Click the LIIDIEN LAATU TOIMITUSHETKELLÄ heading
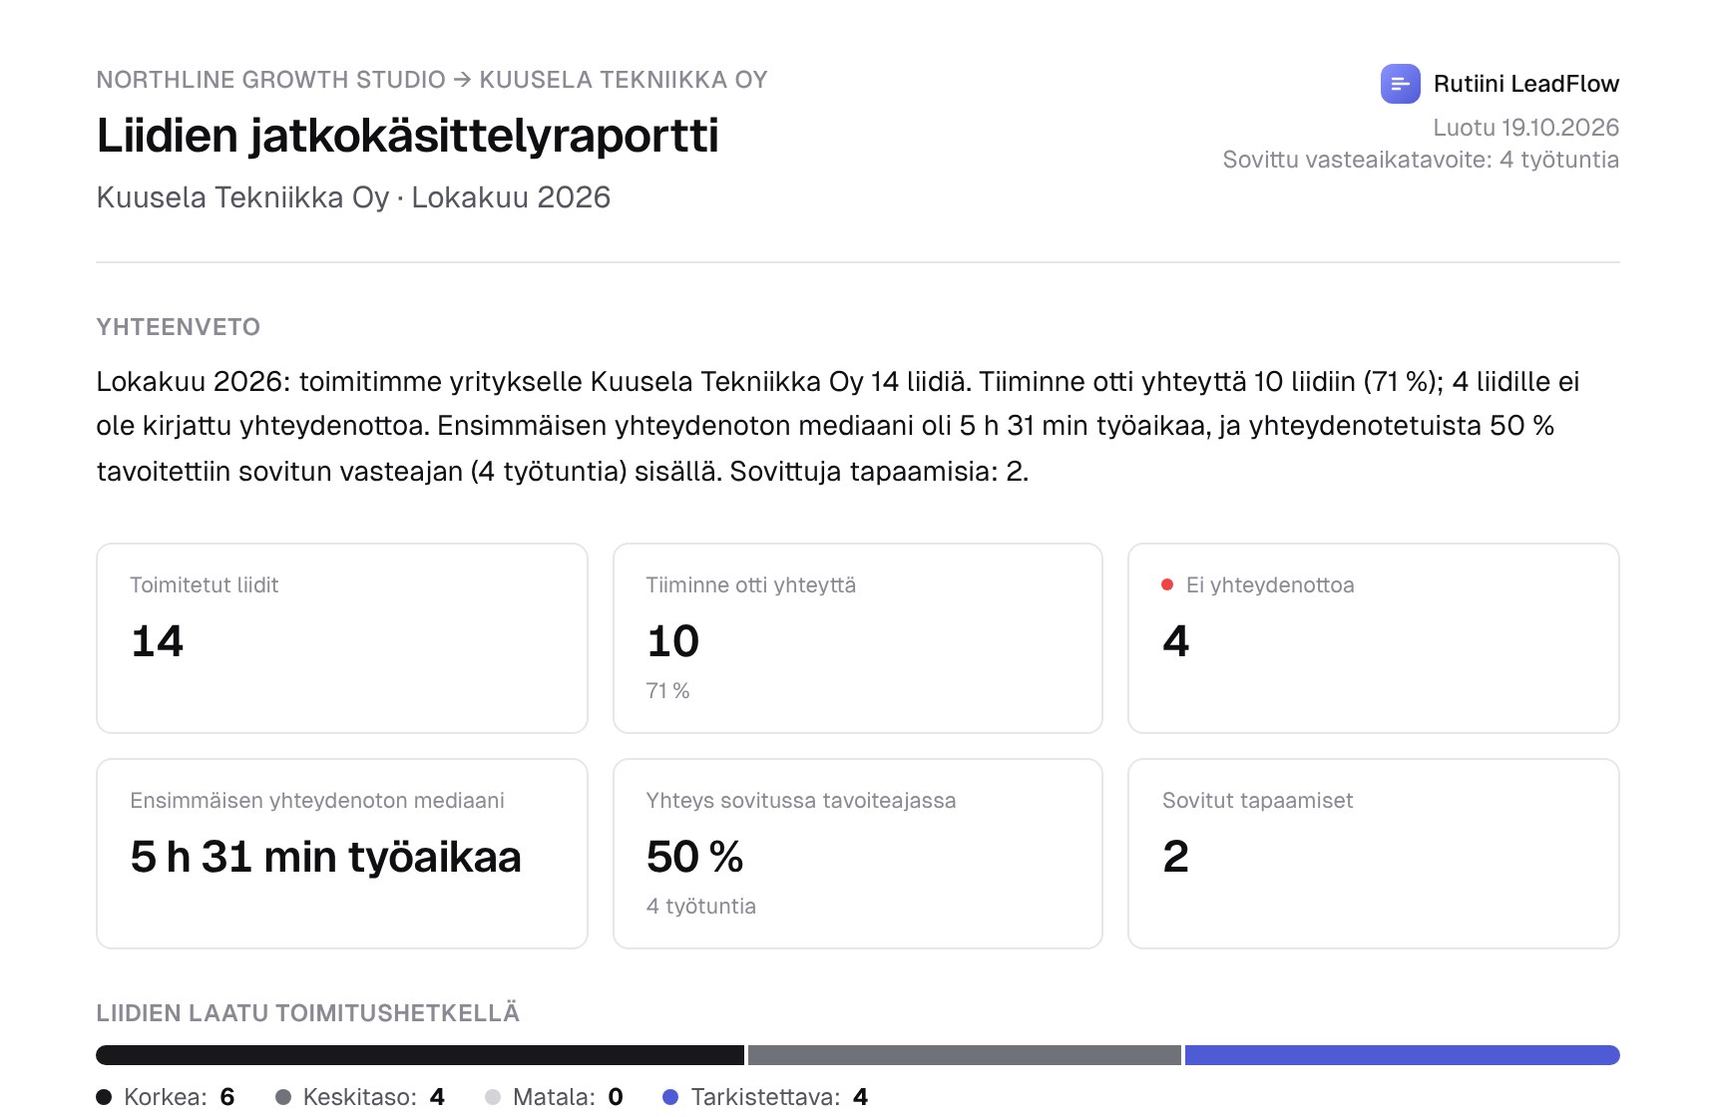This screenshot has height=1117, width=1716. (x=307, y=1013)
